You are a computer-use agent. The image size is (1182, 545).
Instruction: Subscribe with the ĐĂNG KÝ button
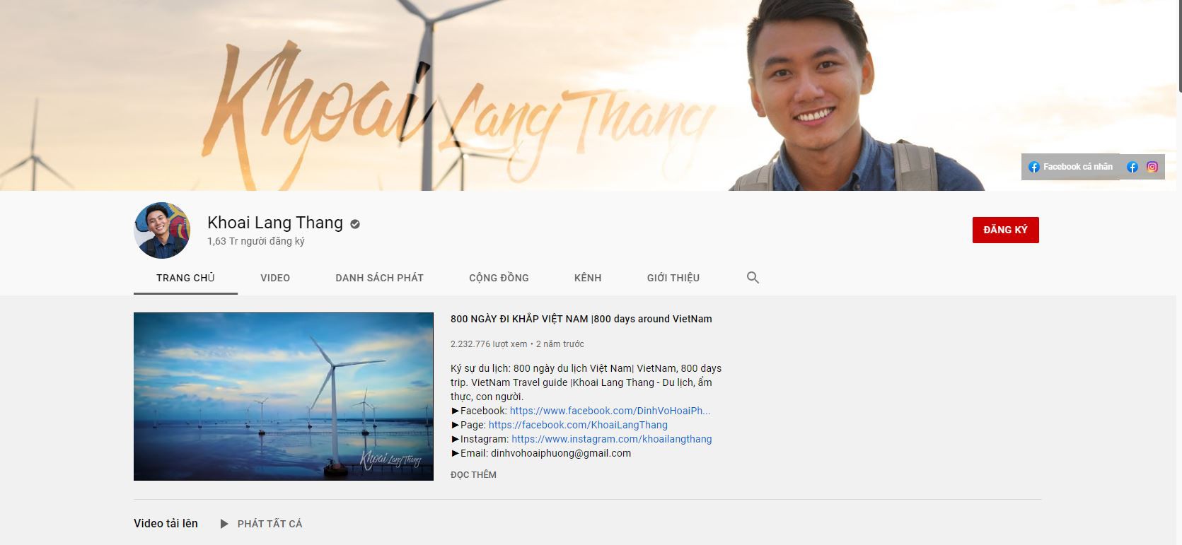pos(1005,230)
